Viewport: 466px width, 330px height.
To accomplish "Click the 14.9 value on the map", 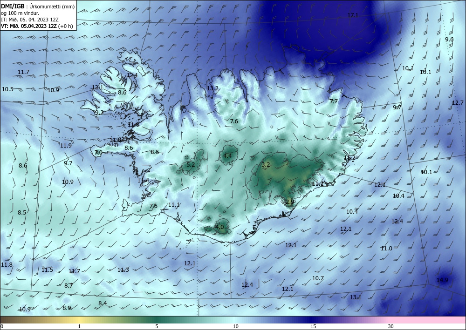I will pyautogui.click(x=442, y=280).
